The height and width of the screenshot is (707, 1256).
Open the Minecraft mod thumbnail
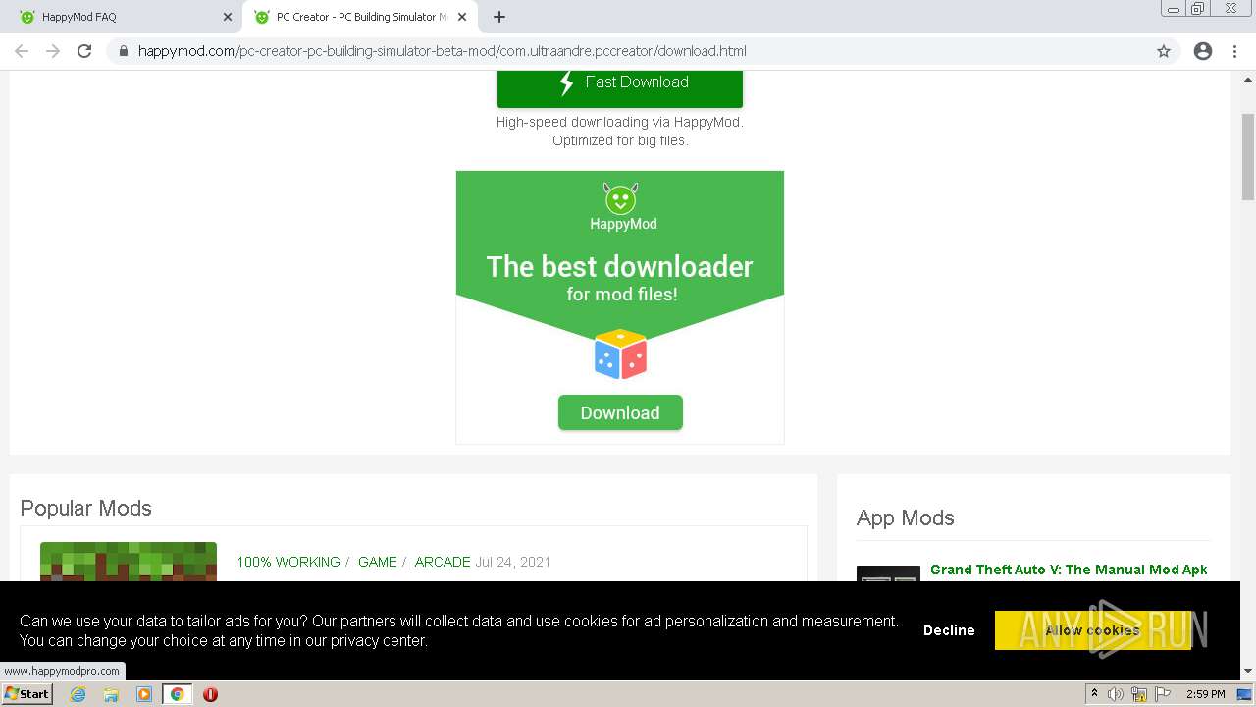pos(129,562)
